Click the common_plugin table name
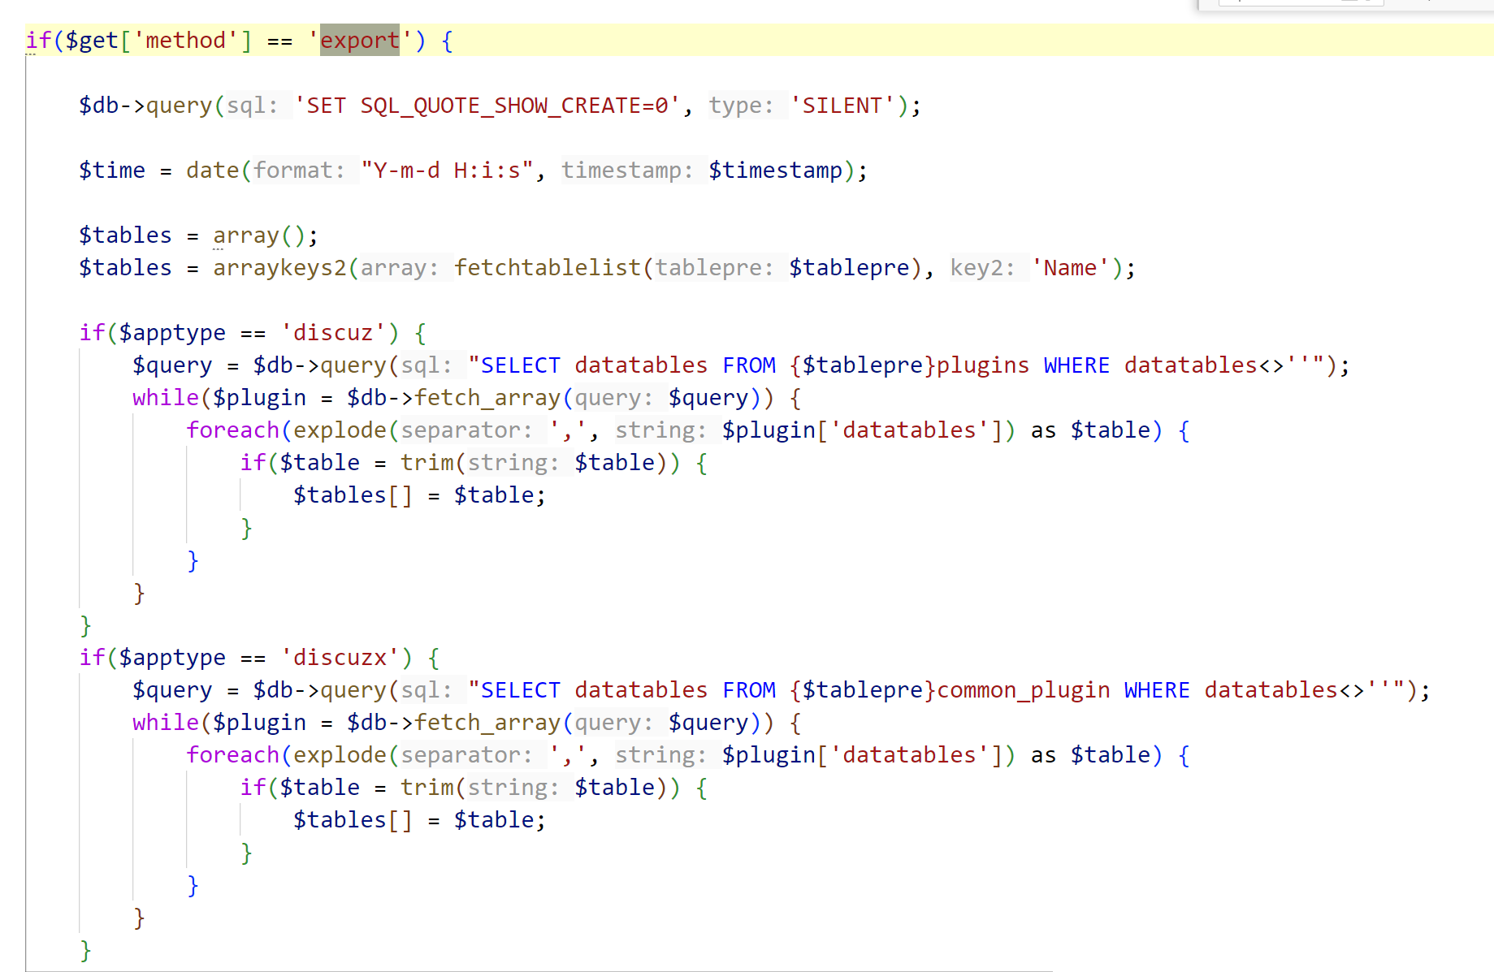 tap(1023, 690)
